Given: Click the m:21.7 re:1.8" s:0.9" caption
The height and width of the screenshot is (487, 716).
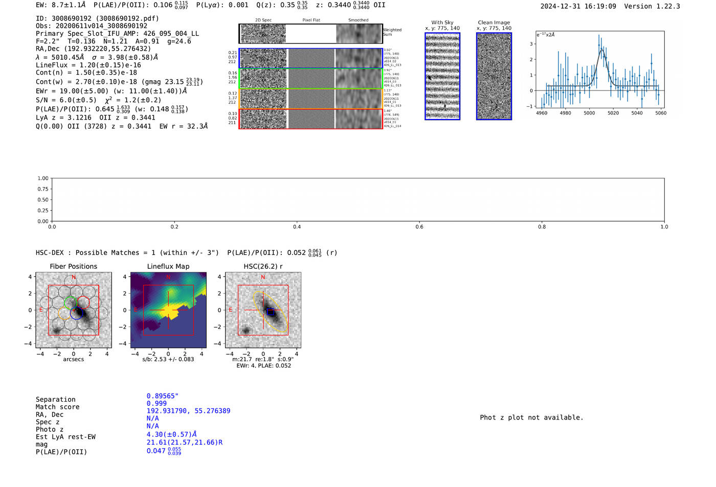Looking at the screenshot, I should 263,359.
